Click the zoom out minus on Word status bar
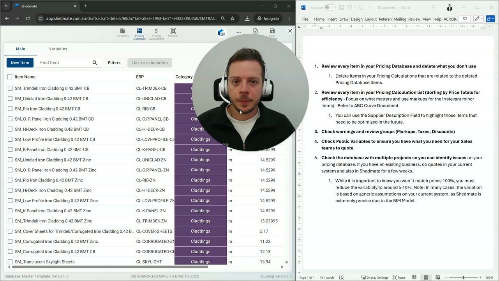 [446, 277]
